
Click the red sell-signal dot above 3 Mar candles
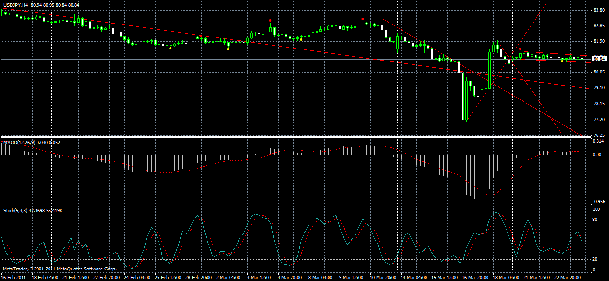pos(270,20)
